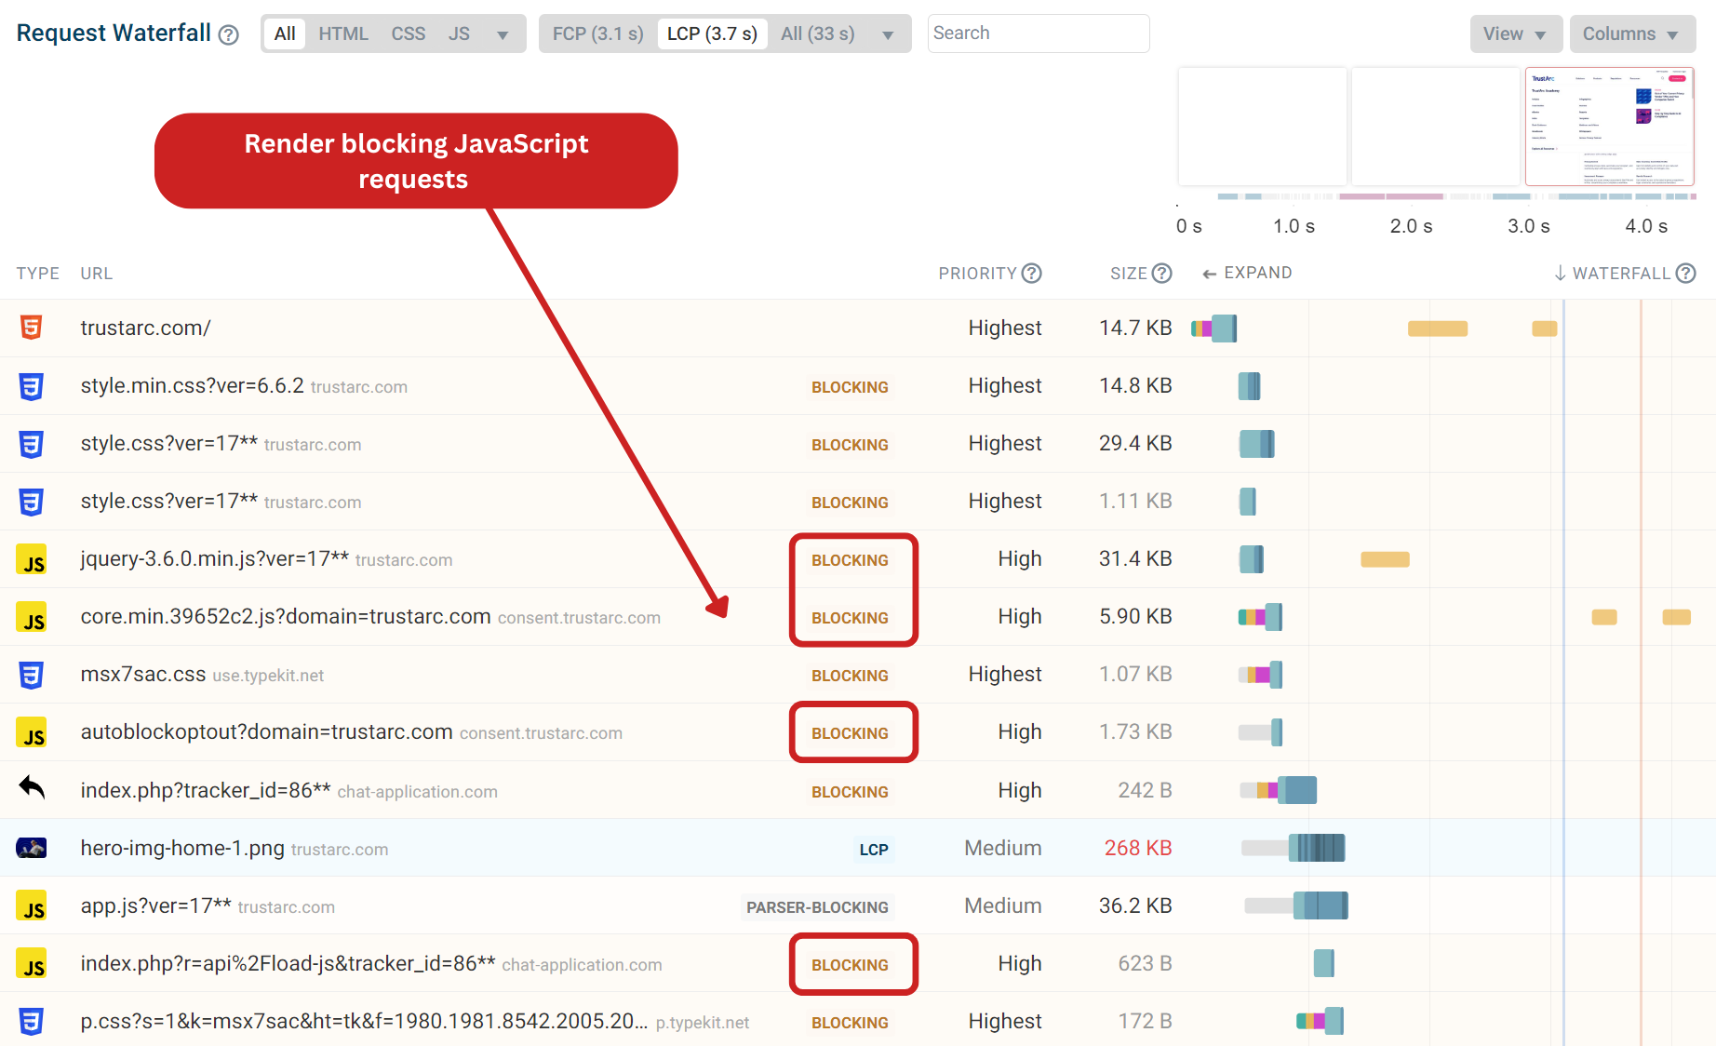Click the left arrow Expand icon
Image resolution: width=1716 pixels, height=1046 pixels.
pos(1210,274)
